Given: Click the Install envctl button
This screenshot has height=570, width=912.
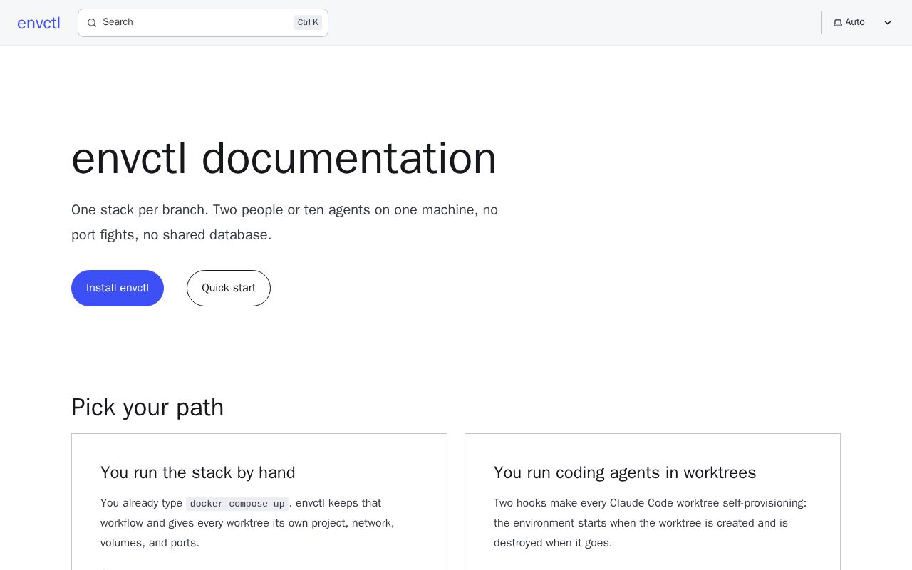Looking at the screenshot, I should tap(118, 288).
